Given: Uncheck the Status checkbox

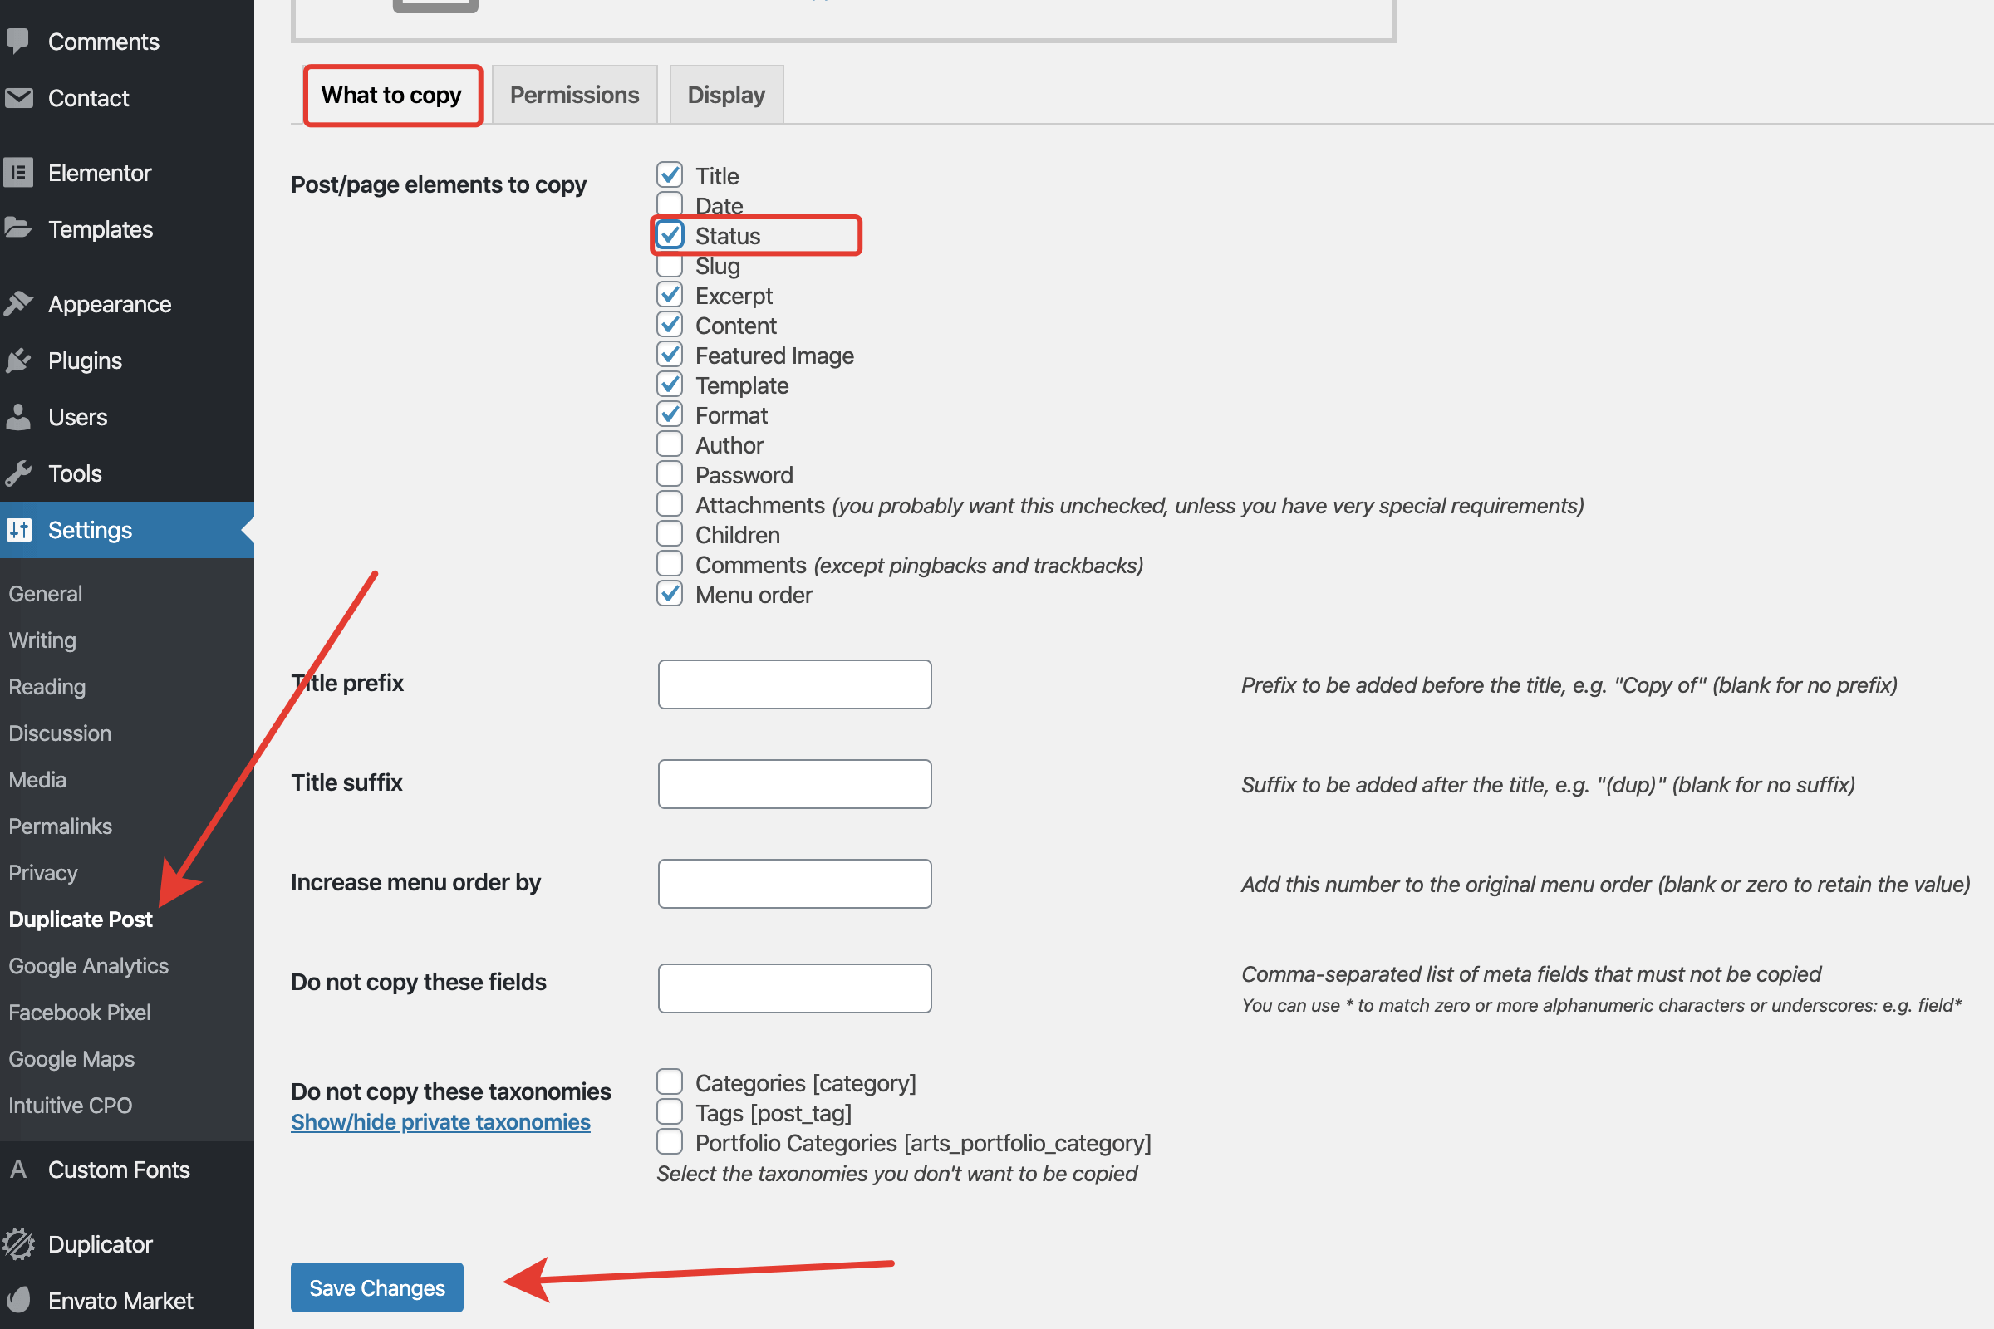Looking at the screenshot, I should point(670,235).
